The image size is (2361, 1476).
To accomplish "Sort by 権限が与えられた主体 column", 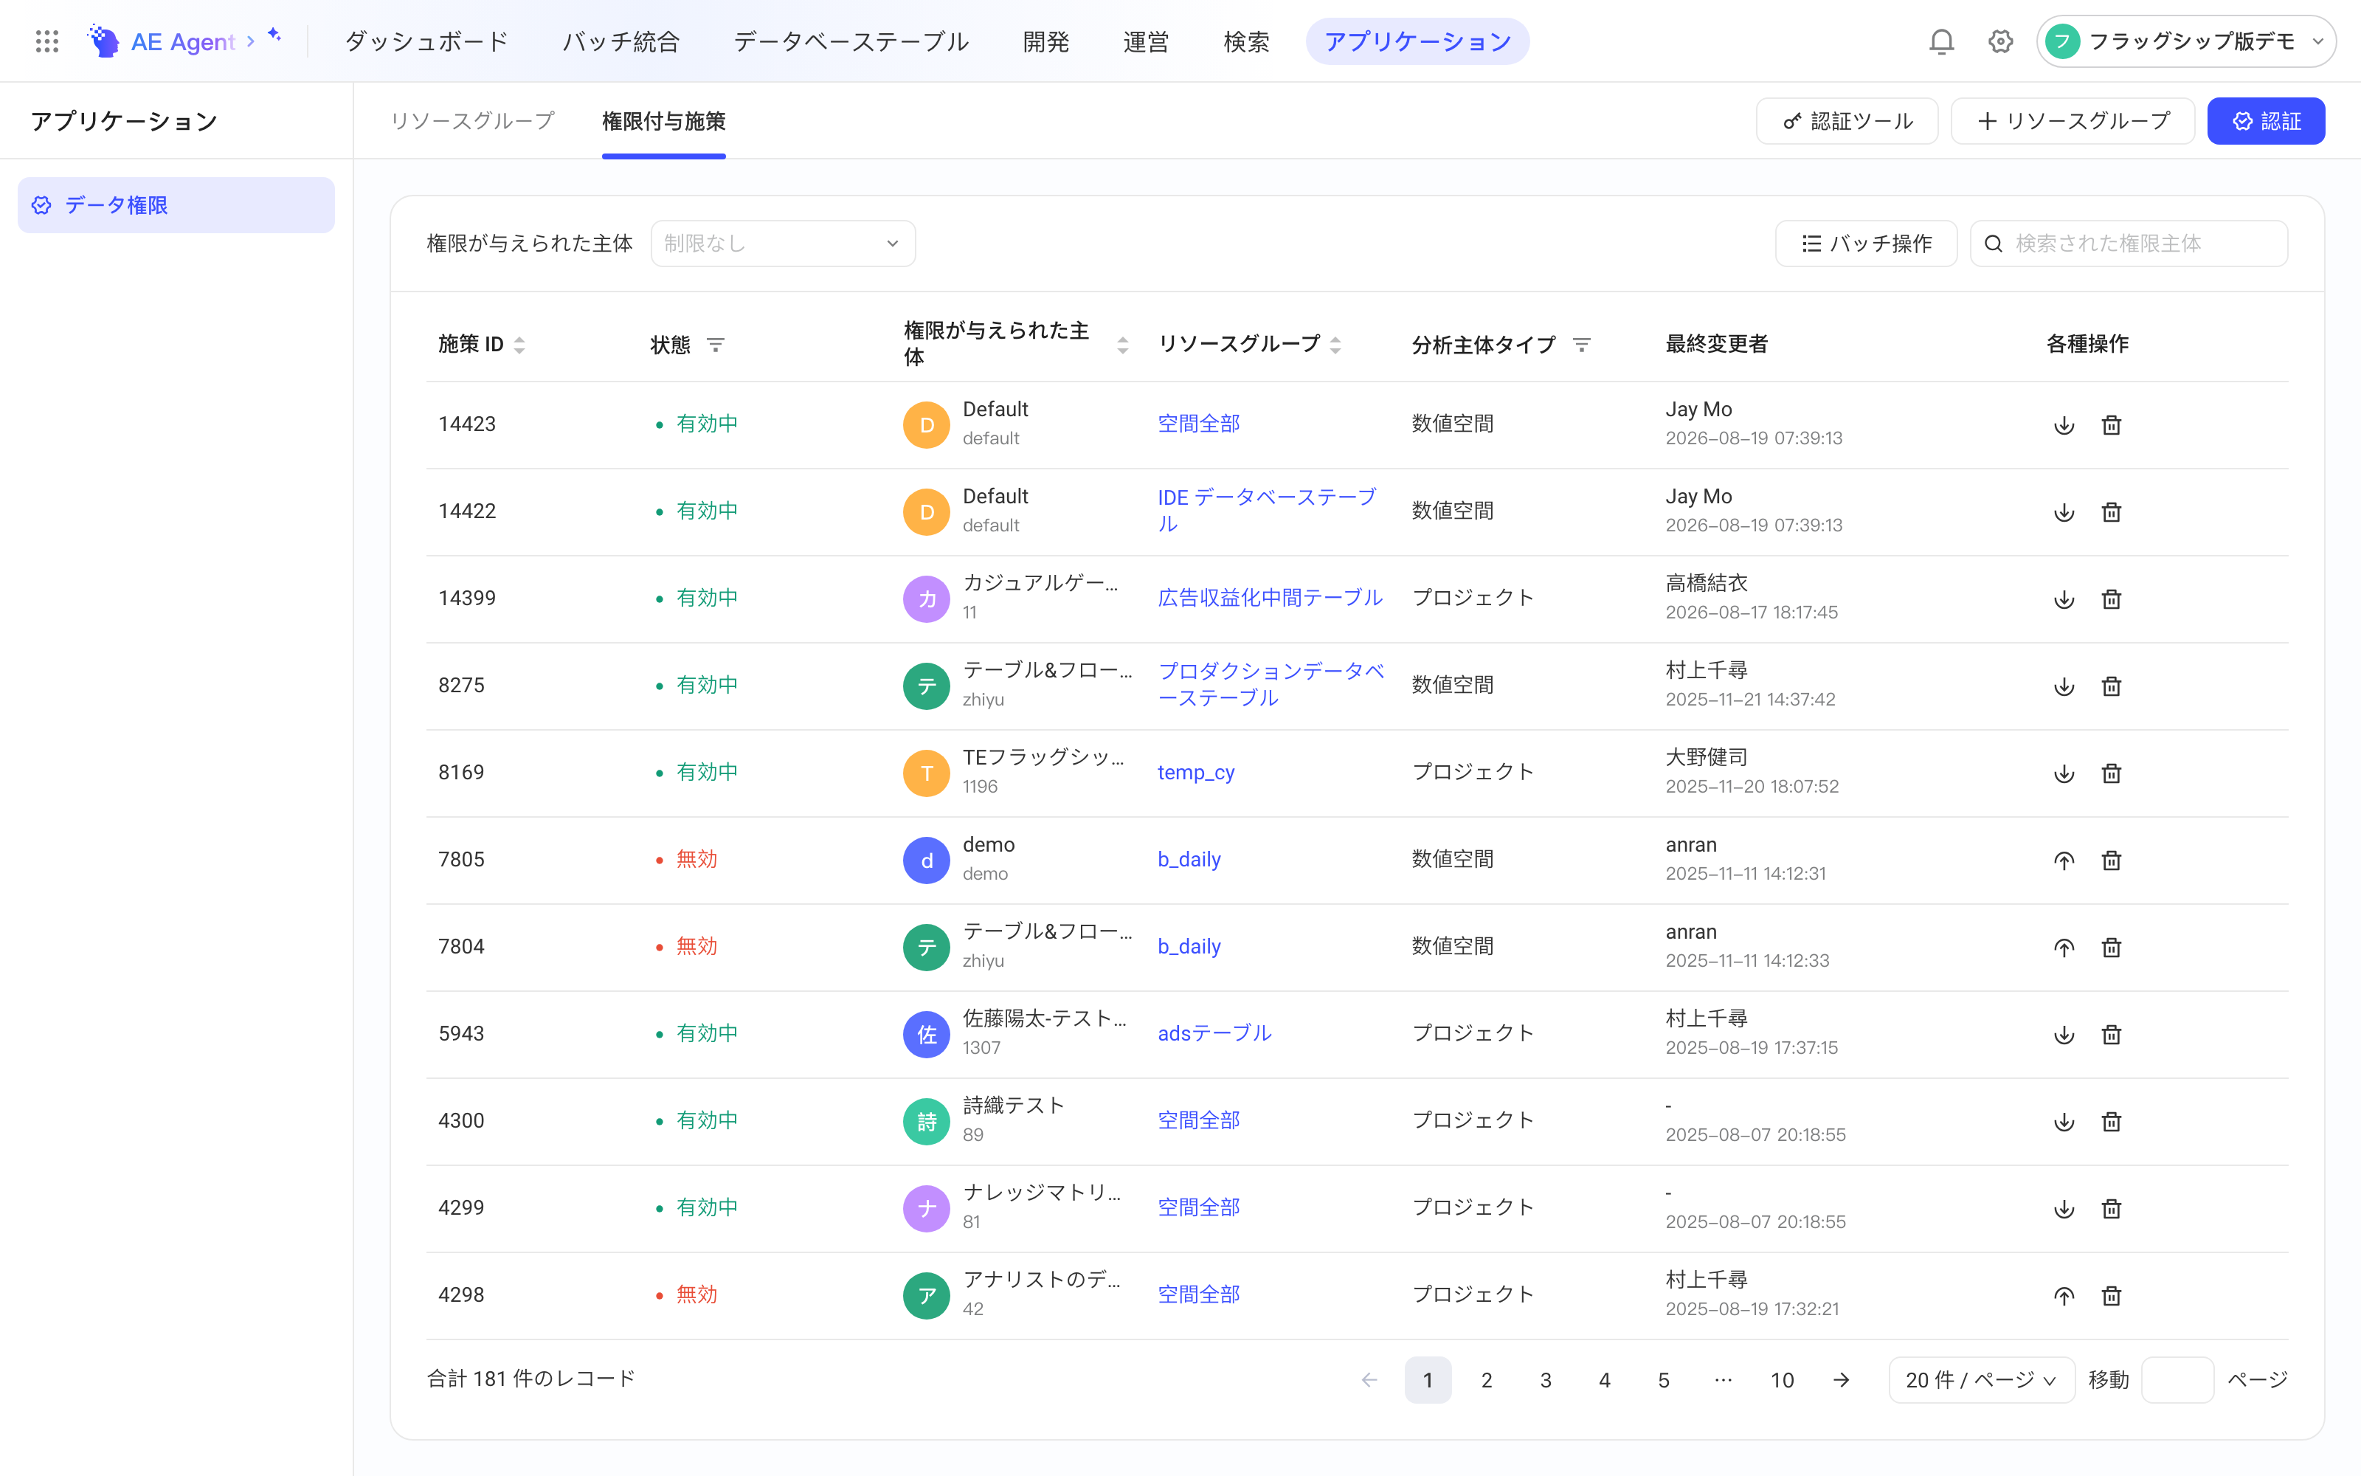I will point(1123,345).
